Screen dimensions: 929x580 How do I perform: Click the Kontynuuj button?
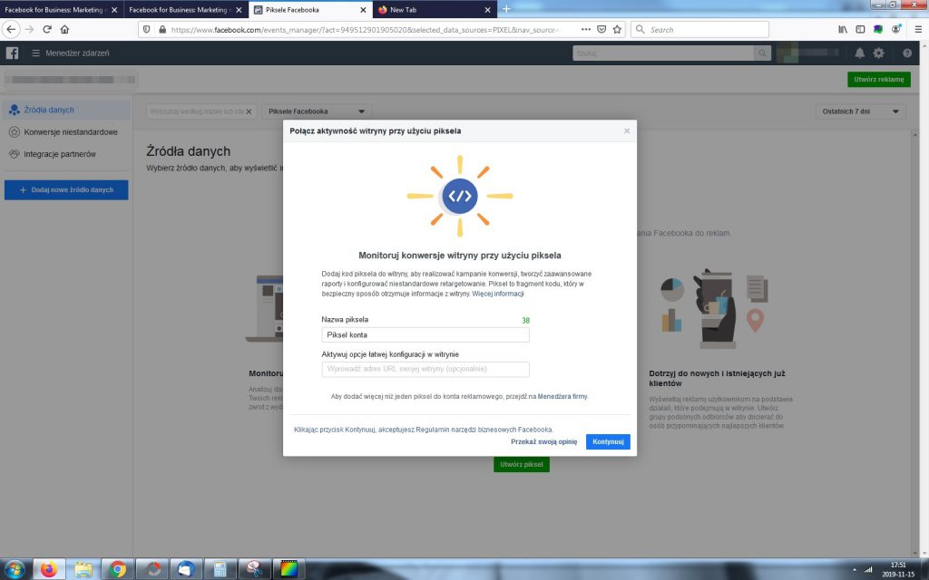[x=607, y=442]
